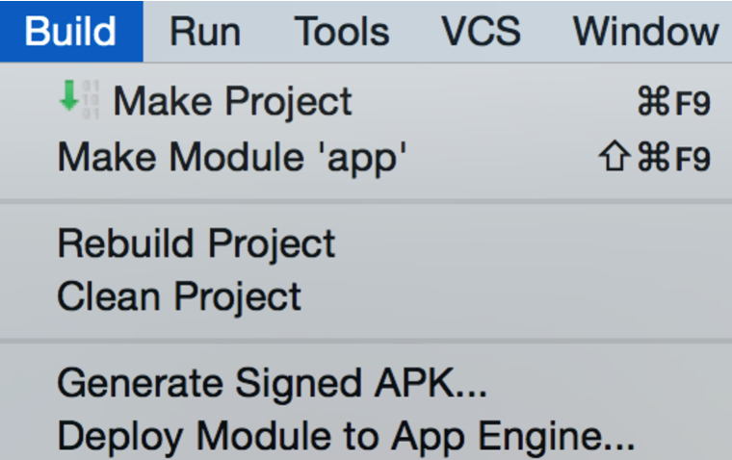This screenshot has width=732, height=460.
Task: Open the Run menu
Action: [205, 32]
